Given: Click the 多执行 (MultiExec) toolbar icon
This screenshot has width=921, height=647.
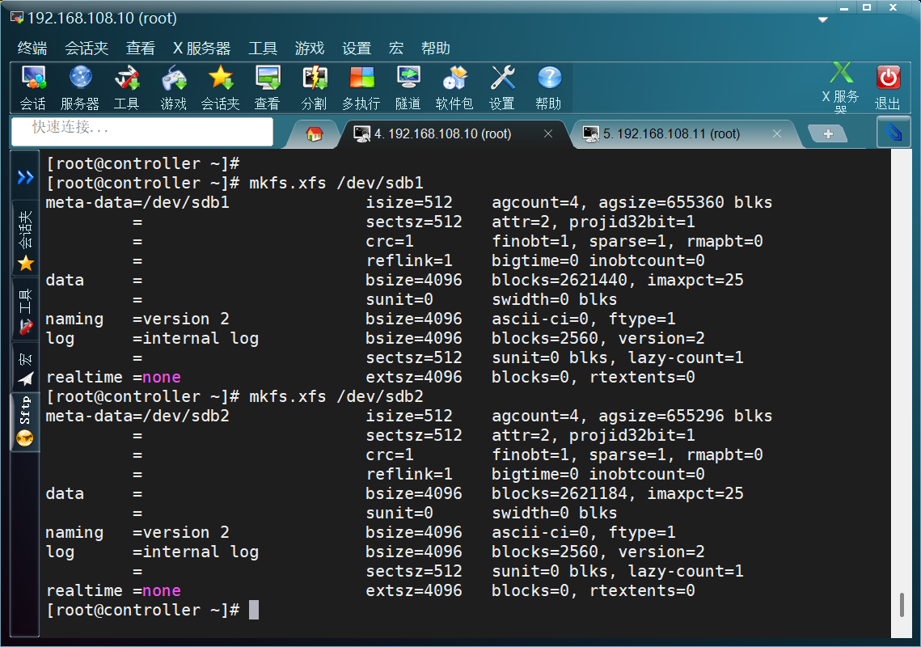Looking at the screenshot, I should click(x=361, y=88).
